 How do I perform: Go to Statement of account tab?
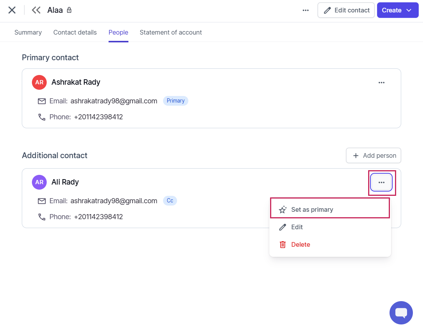(x=171, y=32)
